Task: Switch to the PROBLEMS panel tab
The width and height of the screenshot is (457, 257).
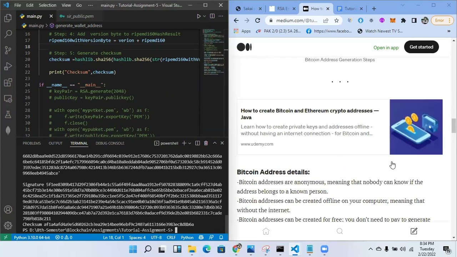Action: 32,143
